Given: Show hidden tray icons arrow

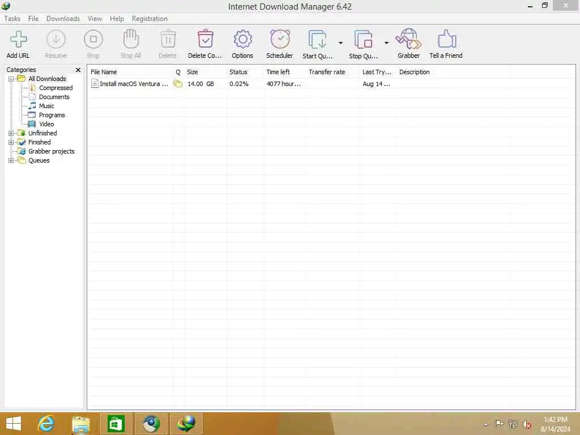Looking at the screenshot, I should 485,424.
